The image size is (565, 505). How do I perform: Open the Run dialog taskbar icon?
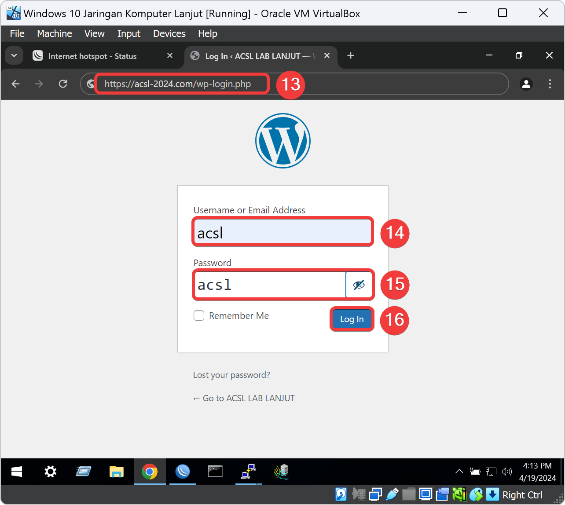[x=83, y=472]
